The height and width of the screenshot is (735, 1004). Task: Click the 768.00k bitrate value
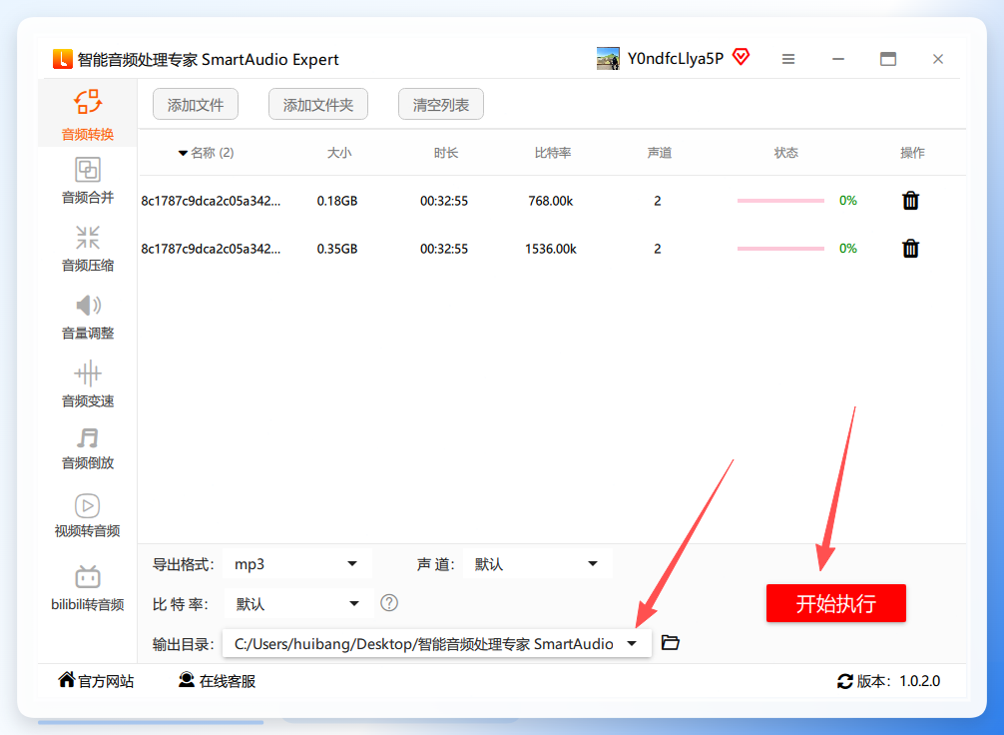(551, 201)
